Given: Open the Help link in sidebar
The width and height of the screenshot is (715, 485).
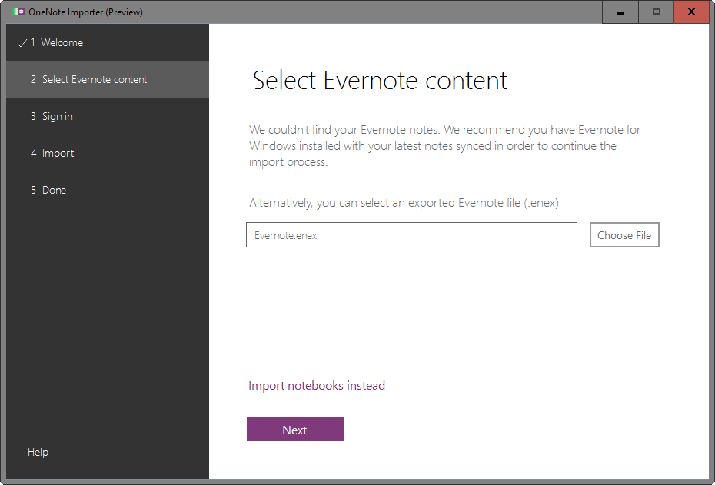Looking at the screenshot, I should click(x=38, y=452).
